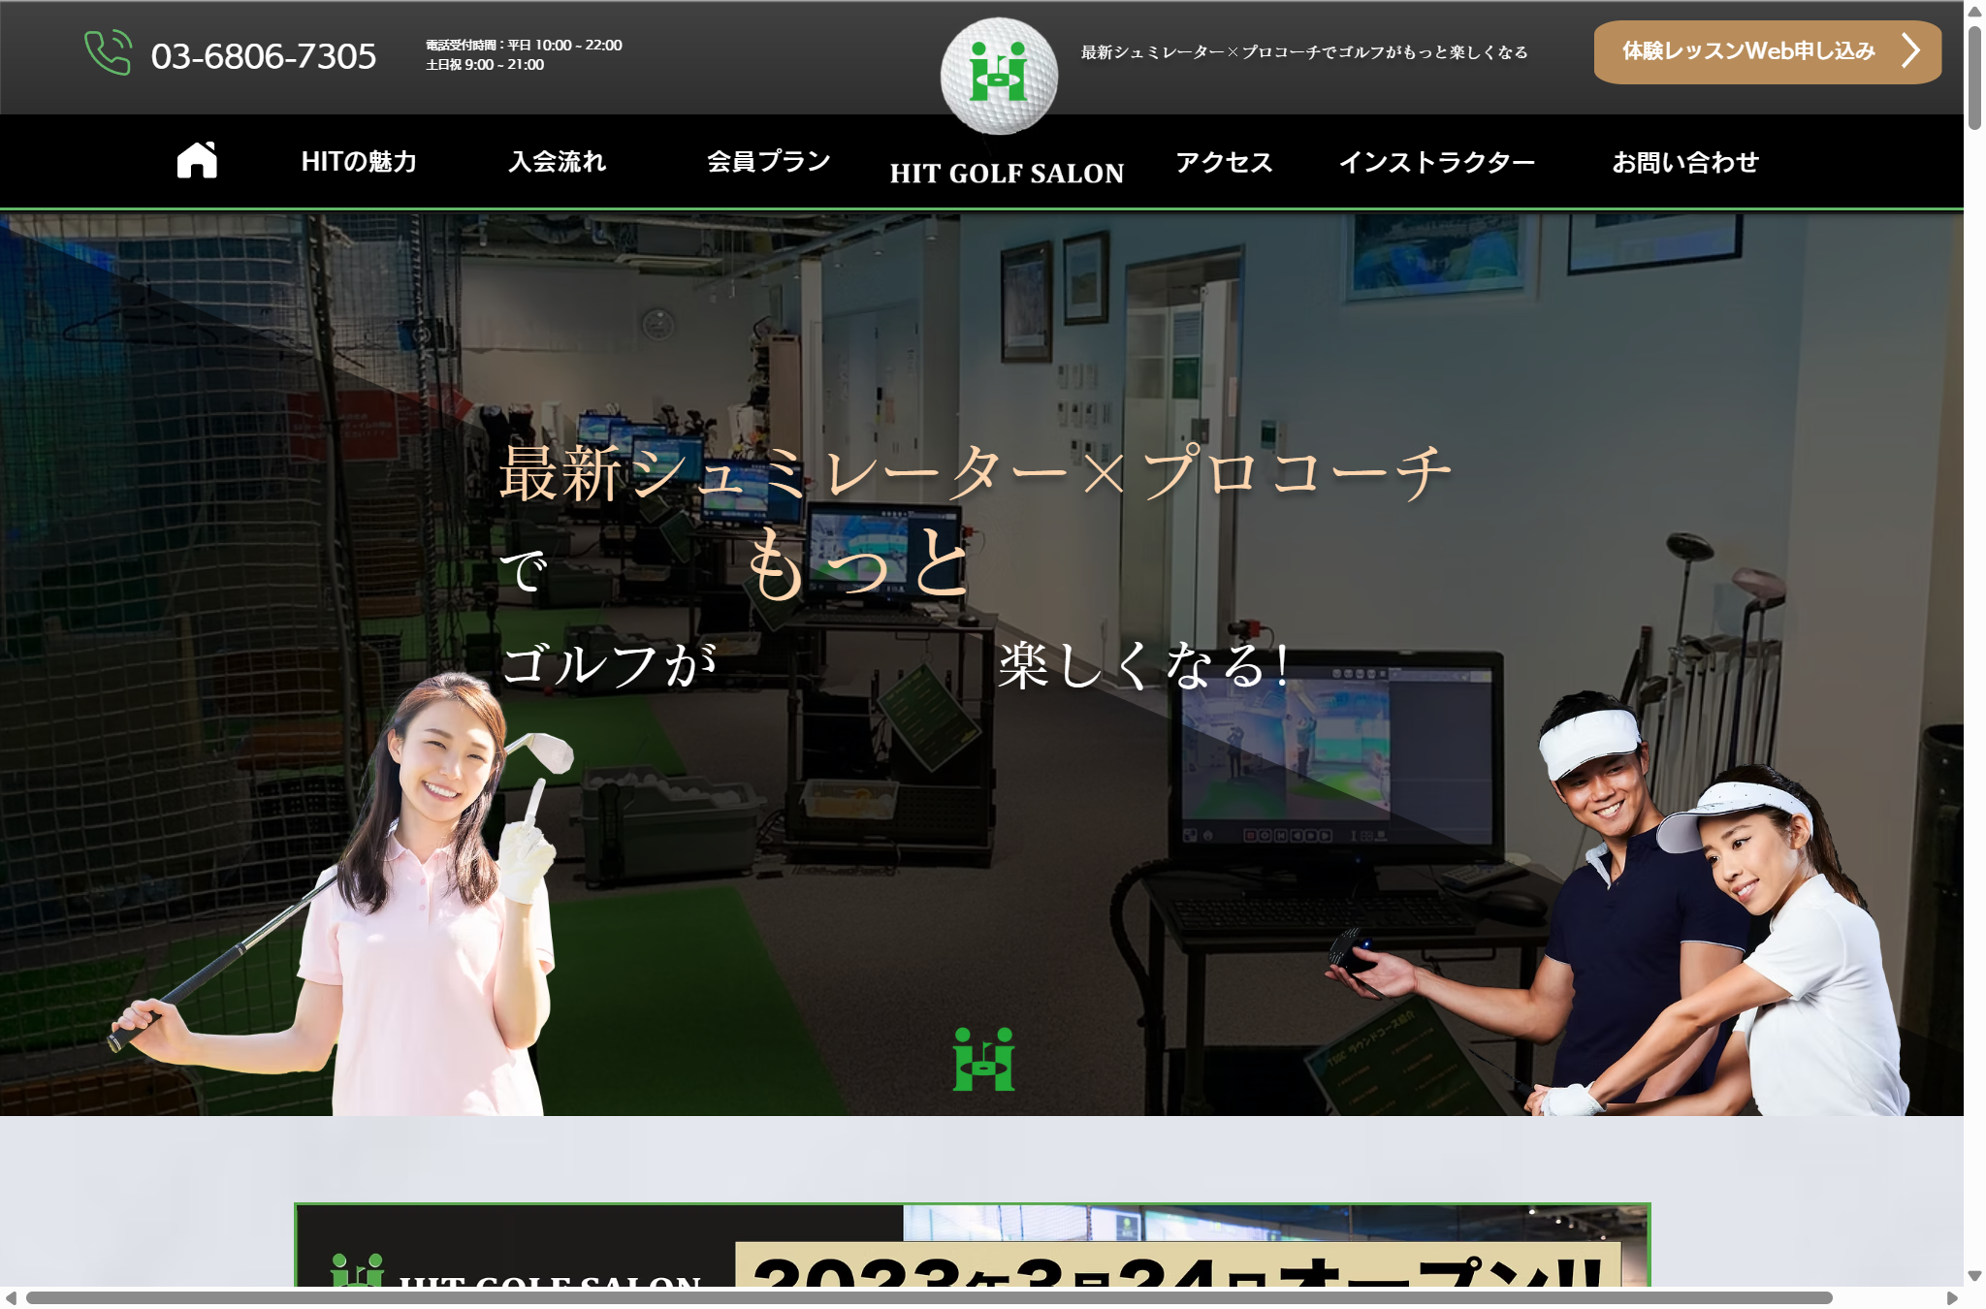1986x1309 pixels.
Task: Click the opening announcement banner image
Action: pos(973,1245)
